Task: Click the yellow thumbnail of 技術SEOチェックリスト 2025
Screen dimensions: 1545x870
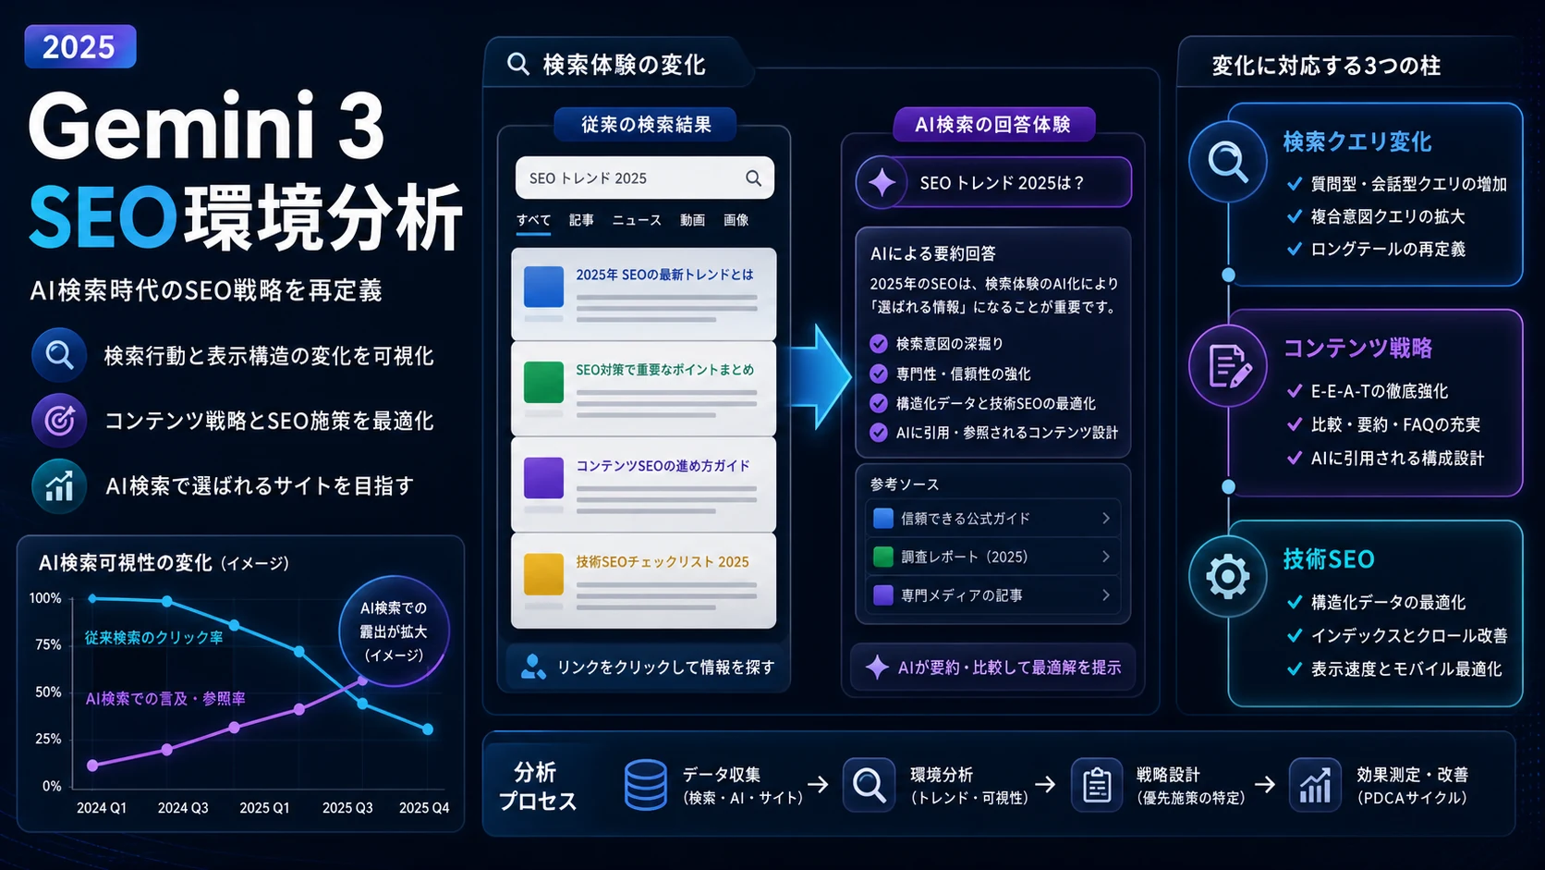Action: click(x=543, y=574)
